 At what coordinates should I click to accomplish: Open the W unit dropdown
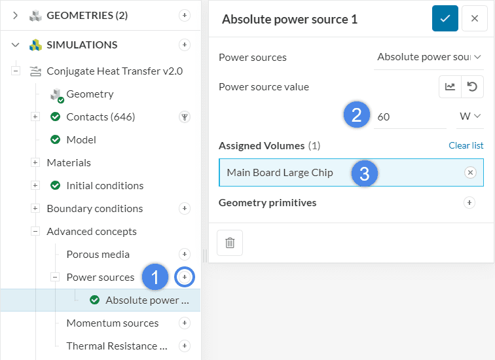pos(470,117)
